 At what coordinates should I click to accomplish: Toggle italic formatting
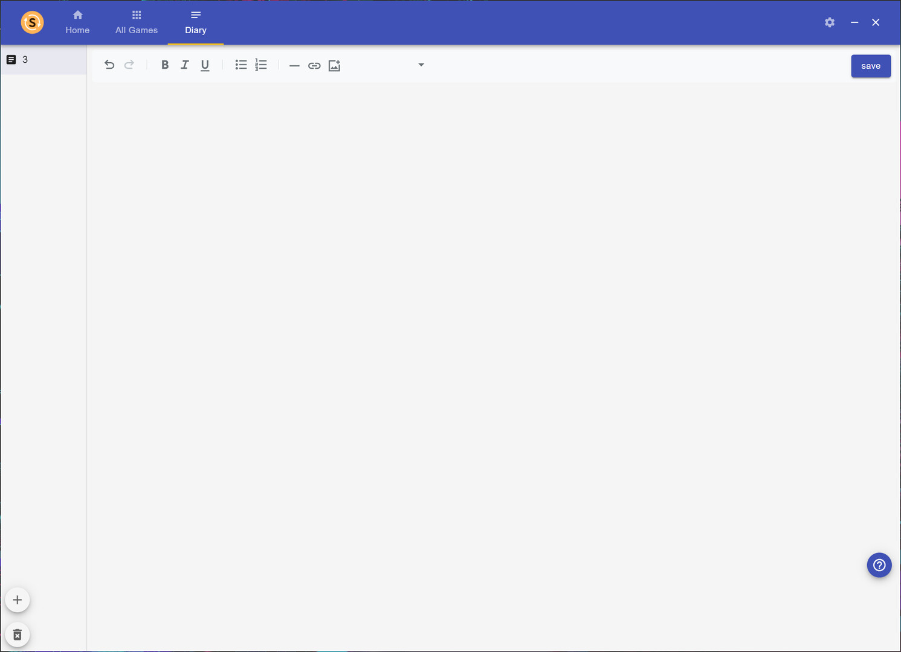pos(185,65)
